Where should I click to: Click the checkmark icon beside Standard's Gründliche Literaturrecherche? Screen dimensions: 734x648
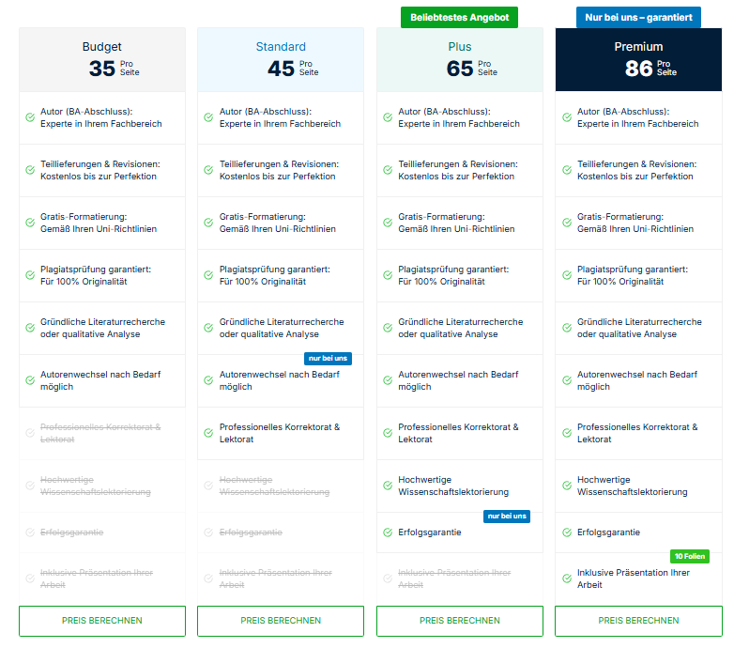coord(208,328)
